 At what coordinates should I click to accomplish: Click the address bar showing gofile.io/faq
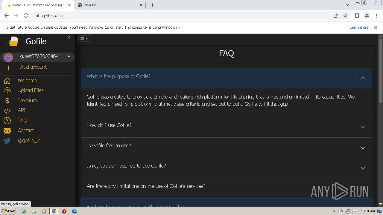pyautogui.click(x=183, y=16)
